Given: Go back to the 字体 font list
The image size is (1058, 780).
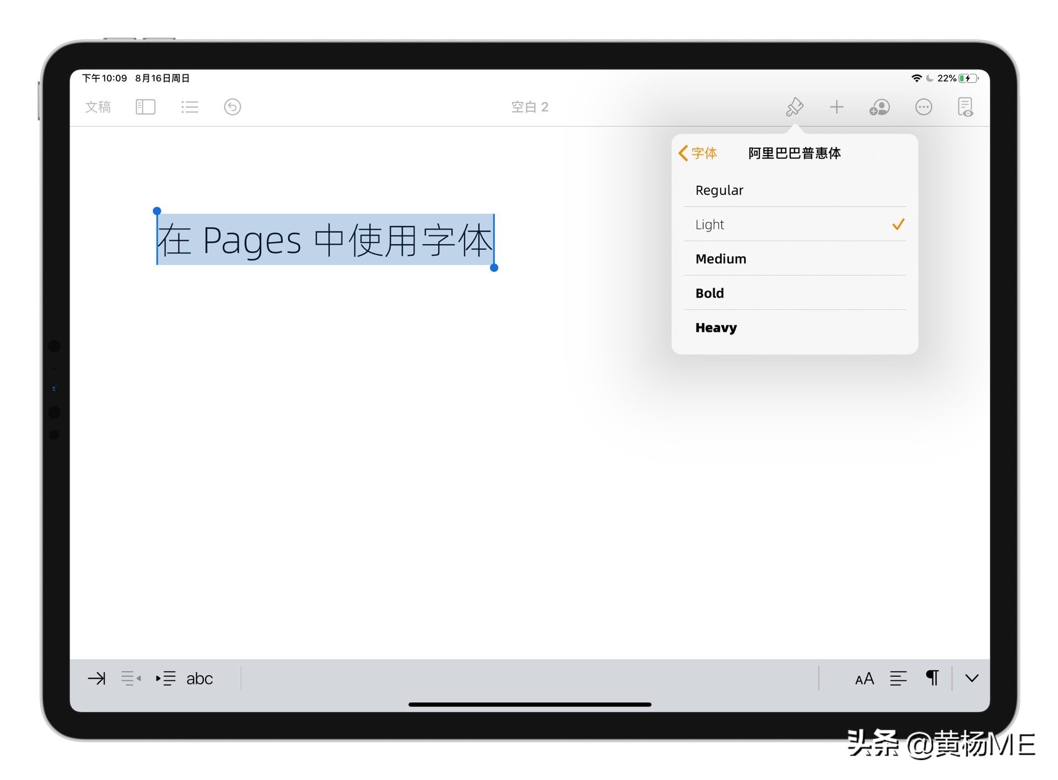Looking at the screenshot, I should (x=697, y=153).
